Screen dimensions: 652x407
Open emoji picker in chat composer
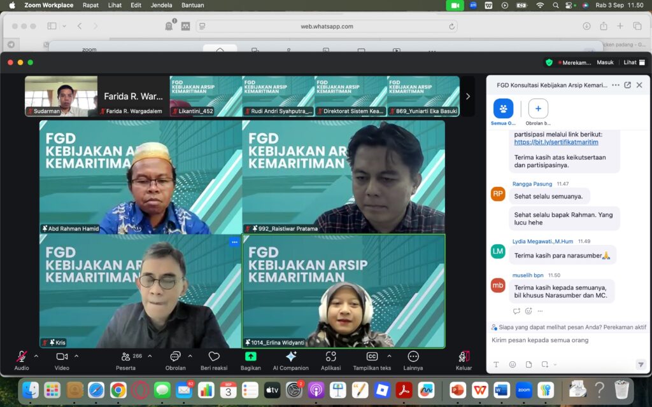click(x=513, y=364)
